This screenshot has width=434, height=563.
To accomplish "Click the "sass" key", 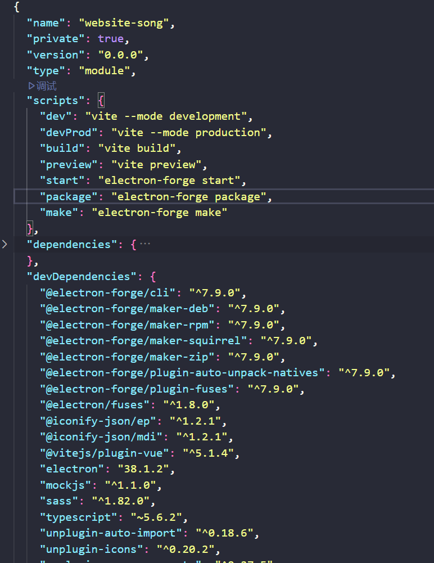I will click(59, 501).
